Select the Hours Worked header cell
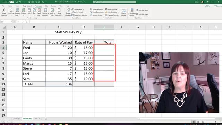Viewport: 222px width, 125px height. click(x=59, y=42)
